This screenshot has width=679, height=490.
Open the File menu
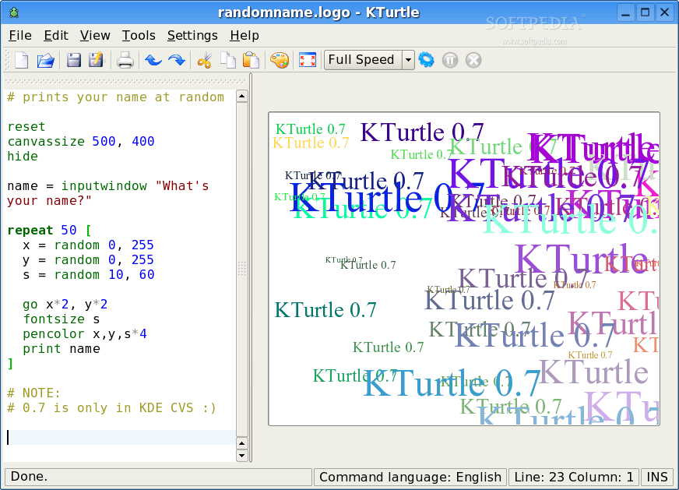(x=19, y=35)
